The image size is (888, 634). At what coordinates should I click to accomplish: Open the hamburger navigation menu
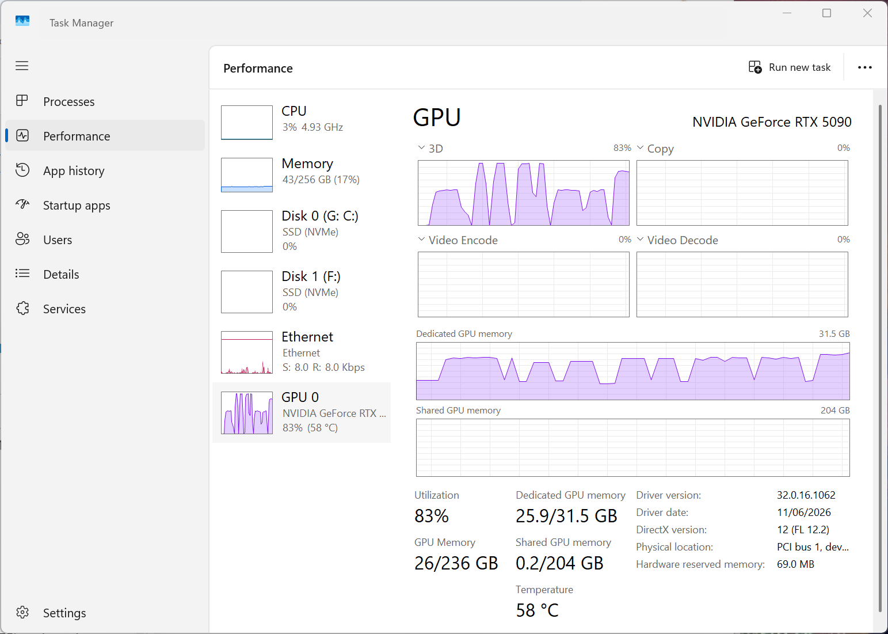22,66
